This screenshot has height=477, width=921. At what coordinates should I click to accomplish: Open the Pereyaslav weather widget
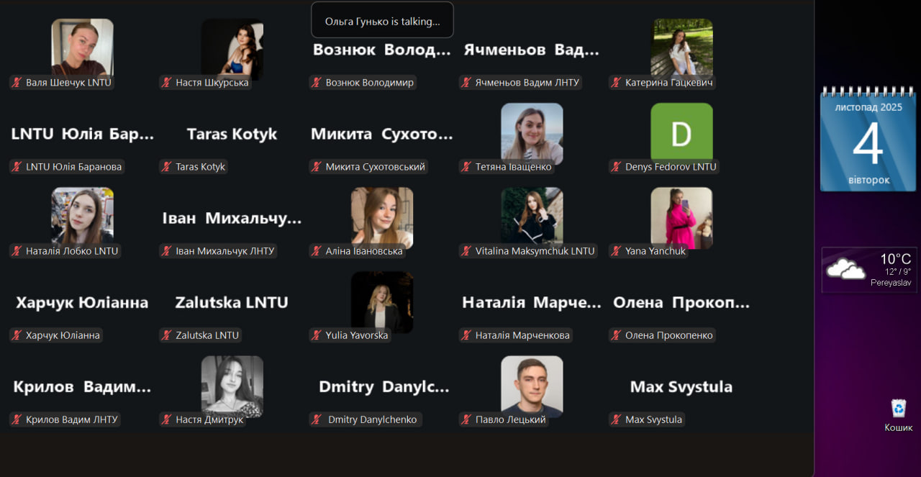868,270
